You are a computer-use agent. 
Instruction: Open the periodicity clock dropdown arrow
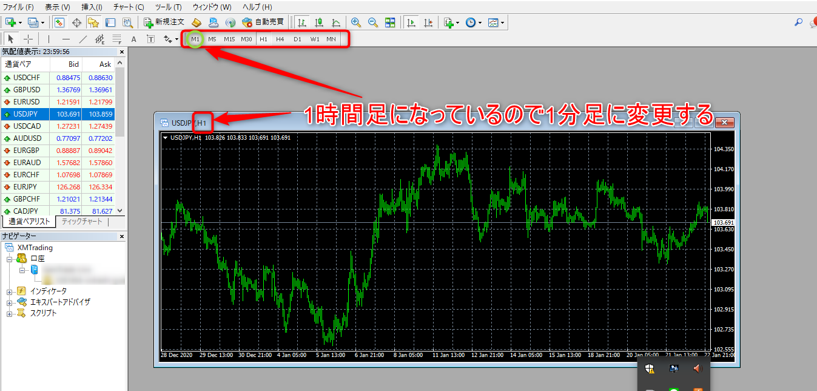480,23
